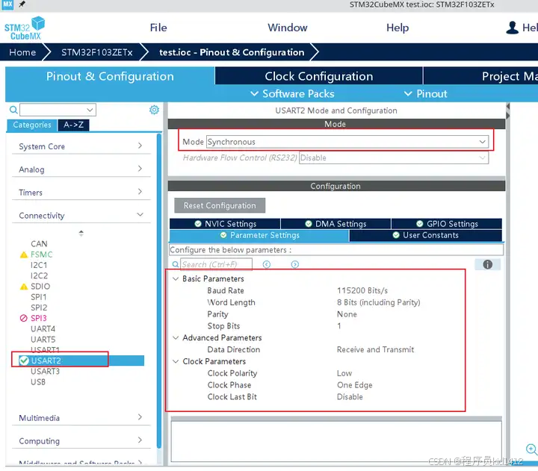Click Word Length value 8 Bits
Viewport: 538px width, 471px height.
coord(378,302)
